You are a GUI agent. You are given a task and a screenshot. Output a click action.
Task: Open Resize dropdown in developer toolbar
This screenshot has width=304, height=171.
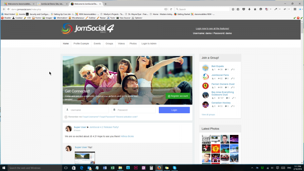point(101,18)
